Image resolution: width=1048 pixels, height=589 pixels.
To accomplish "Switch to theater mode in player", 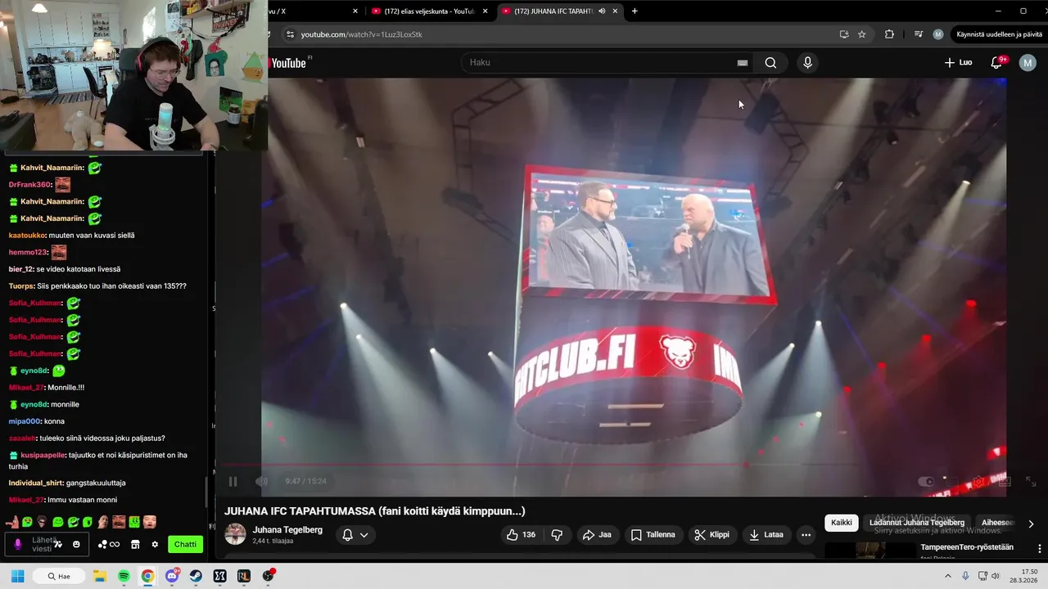I will pyautogui.click(x=1005, y=482).
